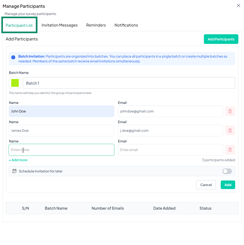Edit the Batch Name text field
Viewport: 244px width, 245px height.
129,83
